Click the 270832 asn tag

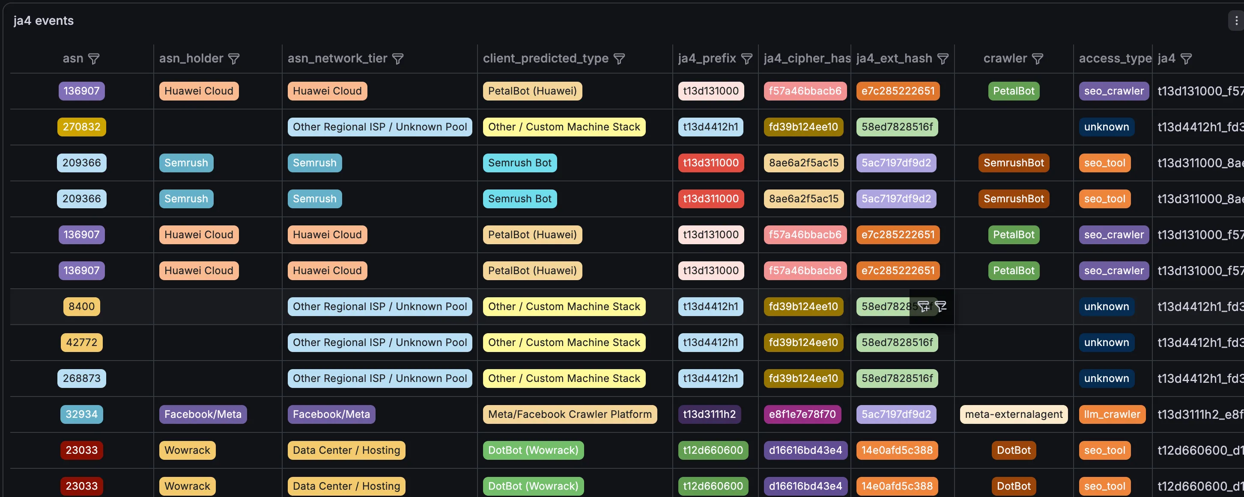[x=82, y=127]
